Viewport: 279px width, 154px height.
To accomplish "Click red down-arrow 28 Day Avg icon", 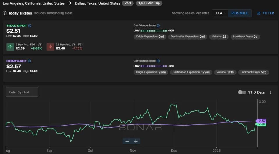I will click(50, 47).
